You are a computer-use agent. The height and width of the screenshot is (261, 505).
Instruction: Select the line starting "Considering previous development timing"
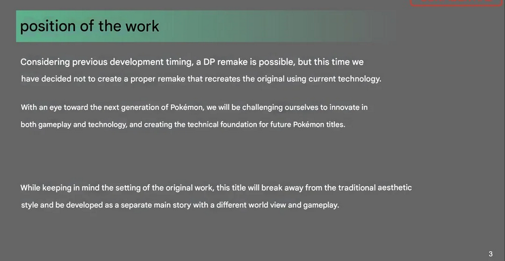(192, 62)
